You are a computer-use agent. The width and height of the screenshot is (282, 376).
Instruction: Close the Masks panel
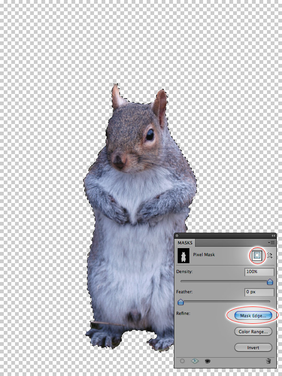click(x=177, y=236)
